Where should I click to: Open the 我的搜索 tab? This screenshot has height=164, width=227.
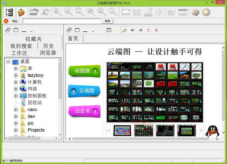click(x=21, y=46)
